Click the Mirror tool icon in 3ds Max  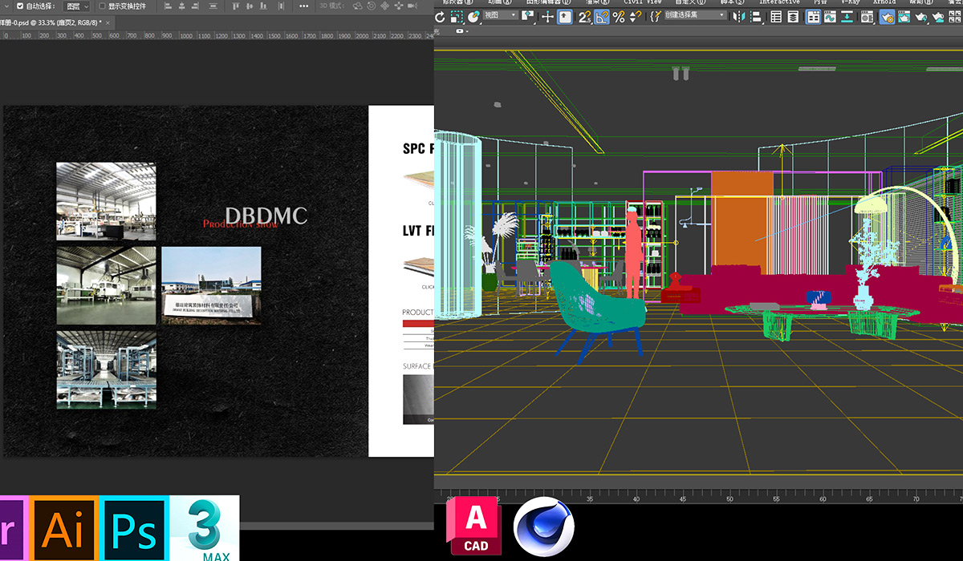(x=737, y=17)
